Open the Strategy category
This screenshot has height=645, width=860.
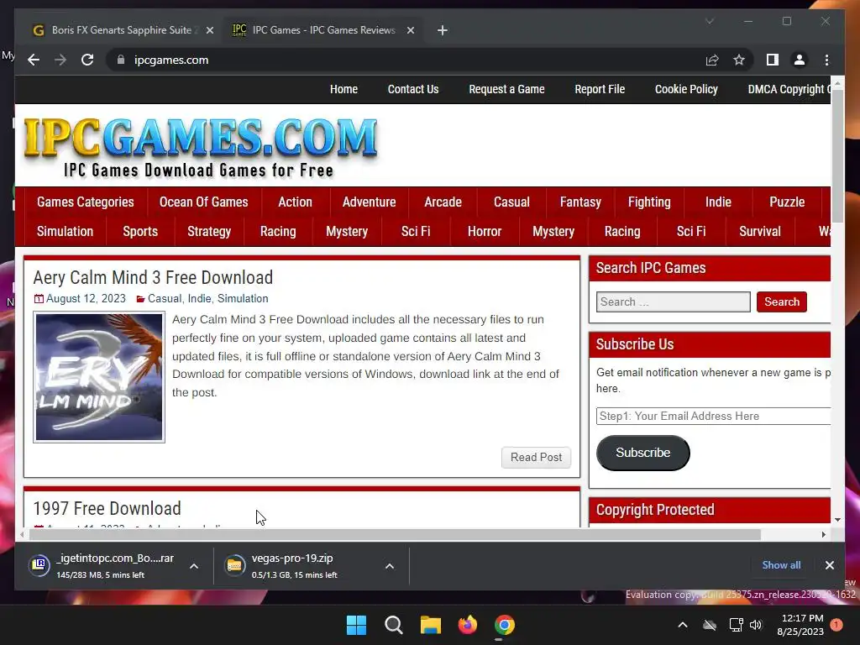(x=209, y=232)
